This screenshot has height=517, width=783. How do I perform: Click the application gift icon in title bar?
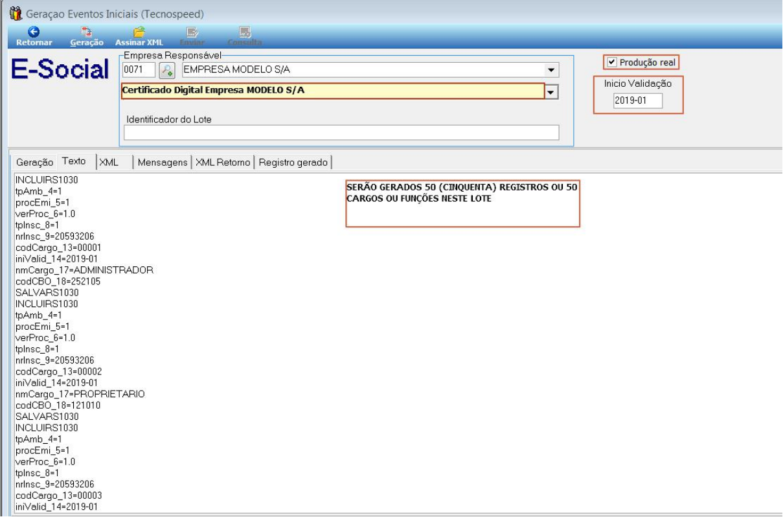tap(16, 14)
